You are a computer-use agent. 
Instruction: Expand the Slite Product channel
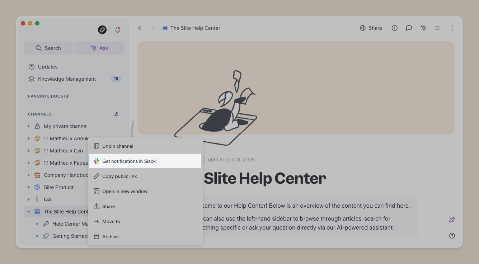(x=29, y=187)
